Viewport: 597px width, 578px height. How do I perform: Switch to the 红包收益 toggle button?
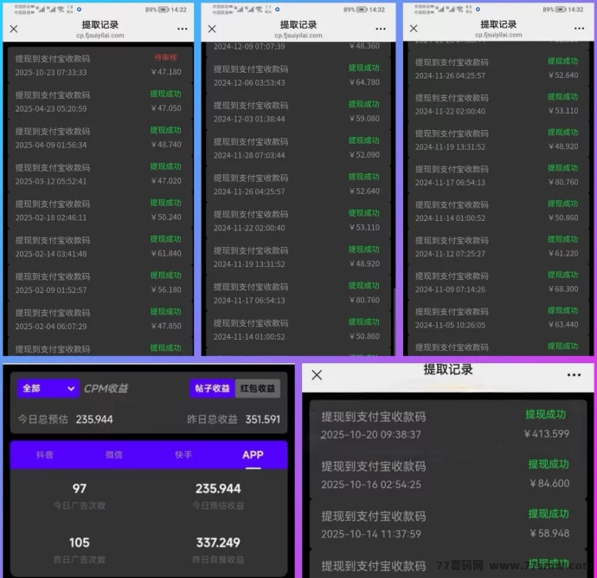[x=258, y=388]
